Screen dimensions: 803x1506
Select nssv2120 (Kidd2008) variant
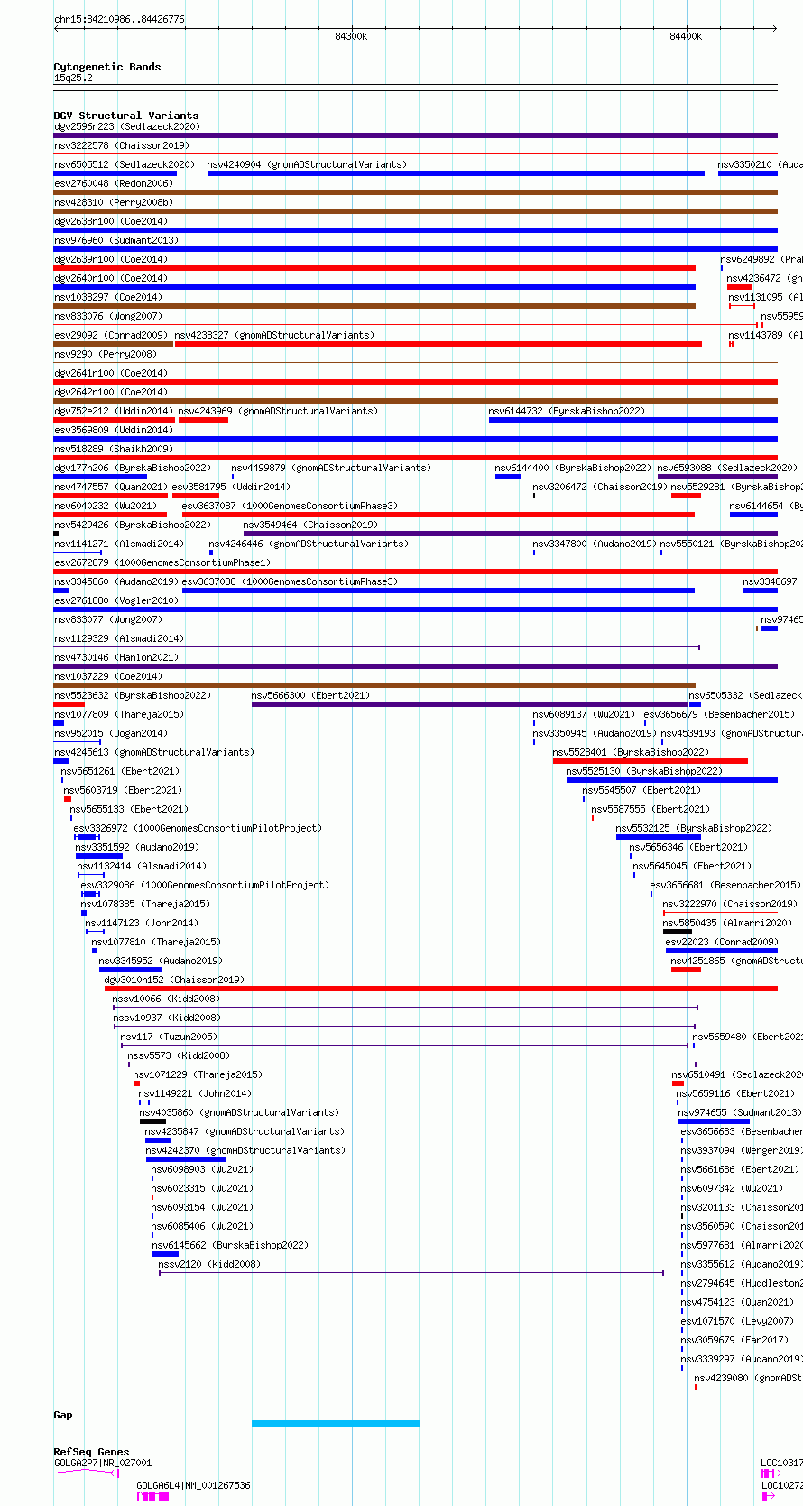(209, 1265)
